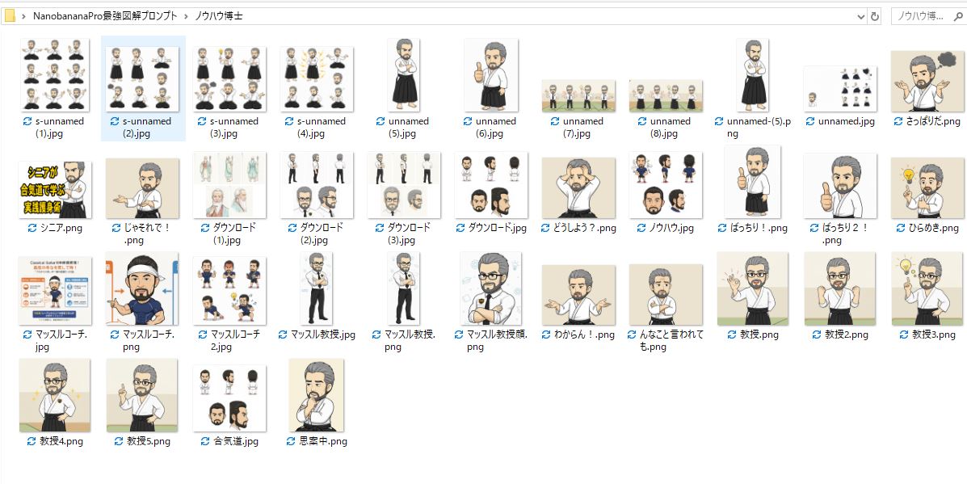Click the refresh button beside the address bar
967x484 pixels.
tap(874, 16)
